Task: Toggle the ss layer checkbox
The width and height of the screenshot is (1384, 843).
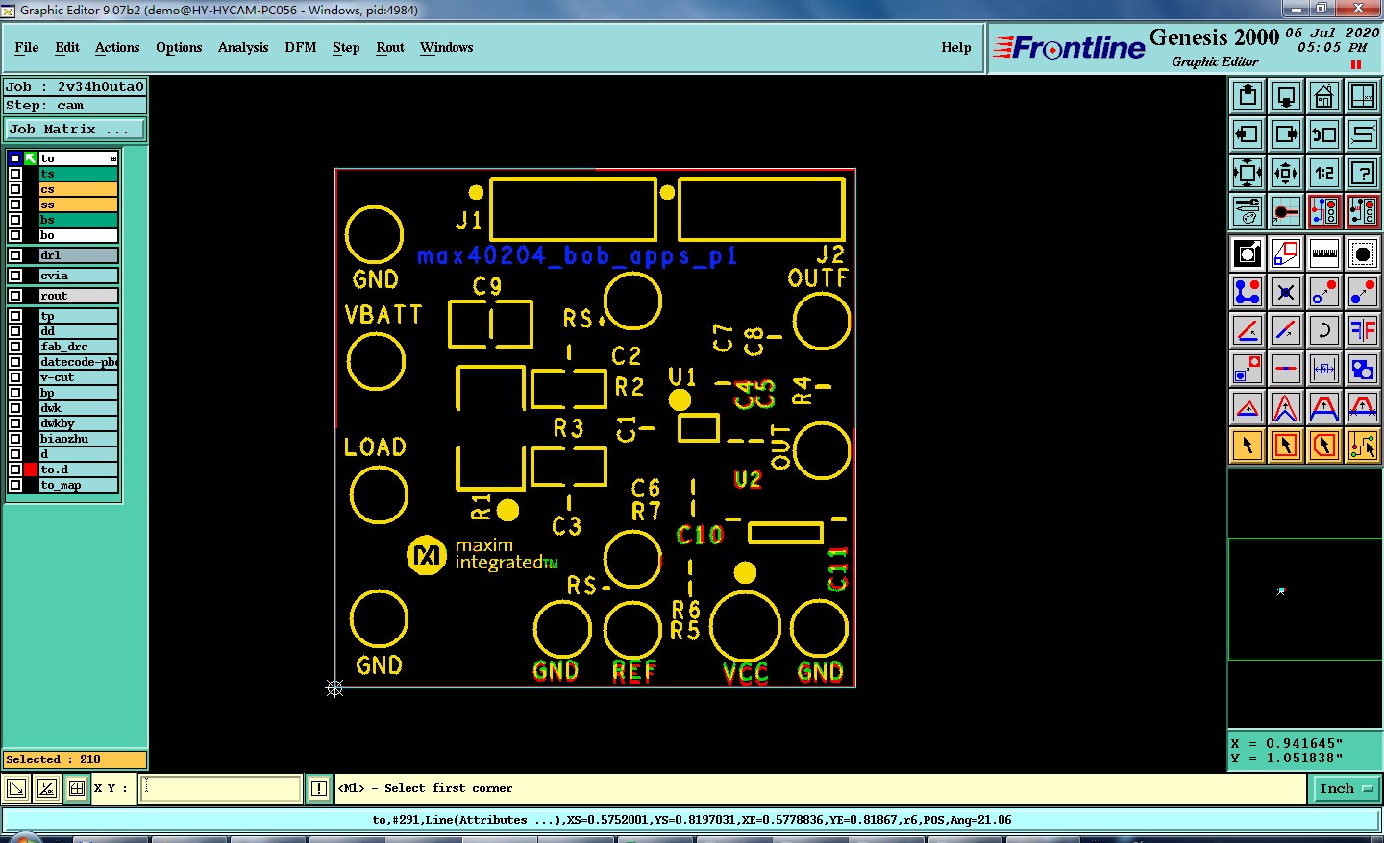Action: tap(15, 205)
